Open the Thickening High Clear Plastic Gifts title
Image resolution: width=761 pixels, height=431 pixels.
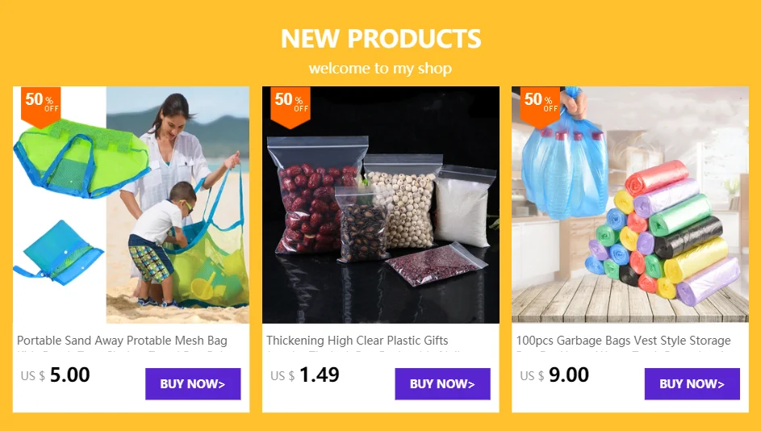(x=358, y=341)
